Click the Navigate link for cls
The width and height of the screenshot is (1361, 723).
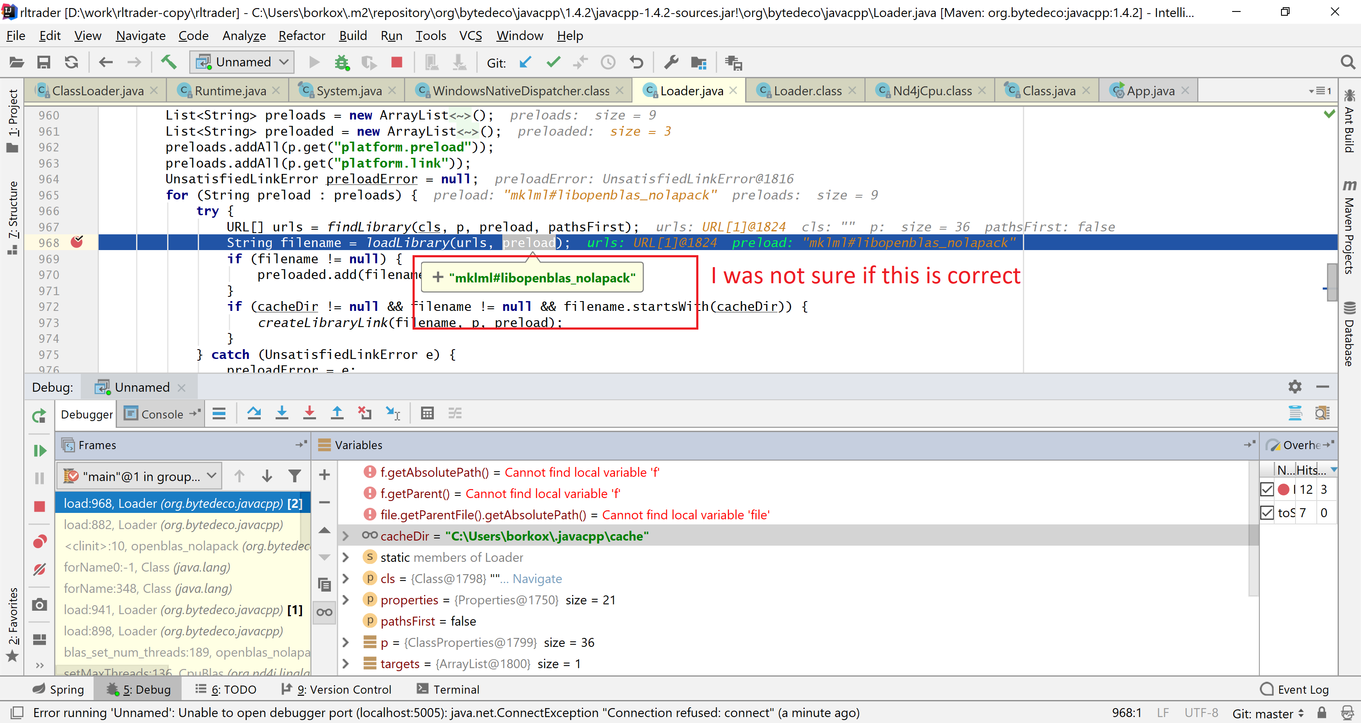click(537, 579)
